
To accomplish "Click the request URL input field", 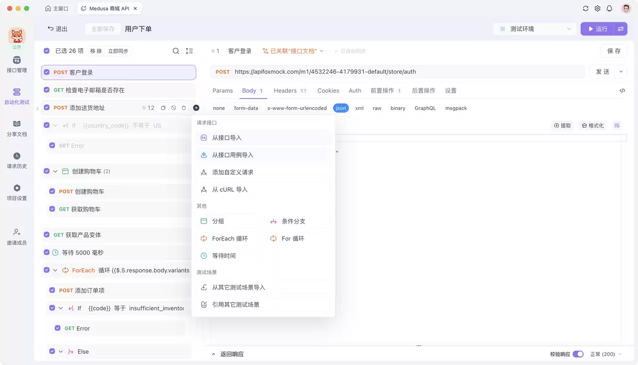I will pos(397,72).
